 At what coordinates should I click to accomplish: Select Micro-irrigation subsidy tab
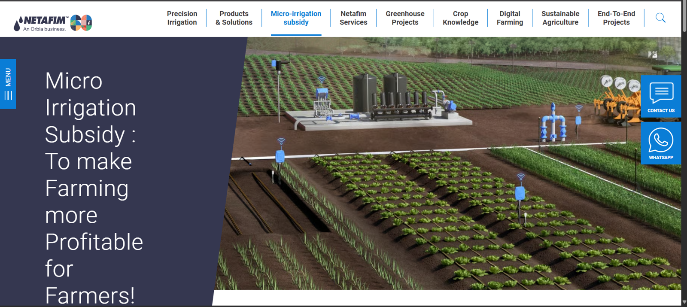pos(296,18)
